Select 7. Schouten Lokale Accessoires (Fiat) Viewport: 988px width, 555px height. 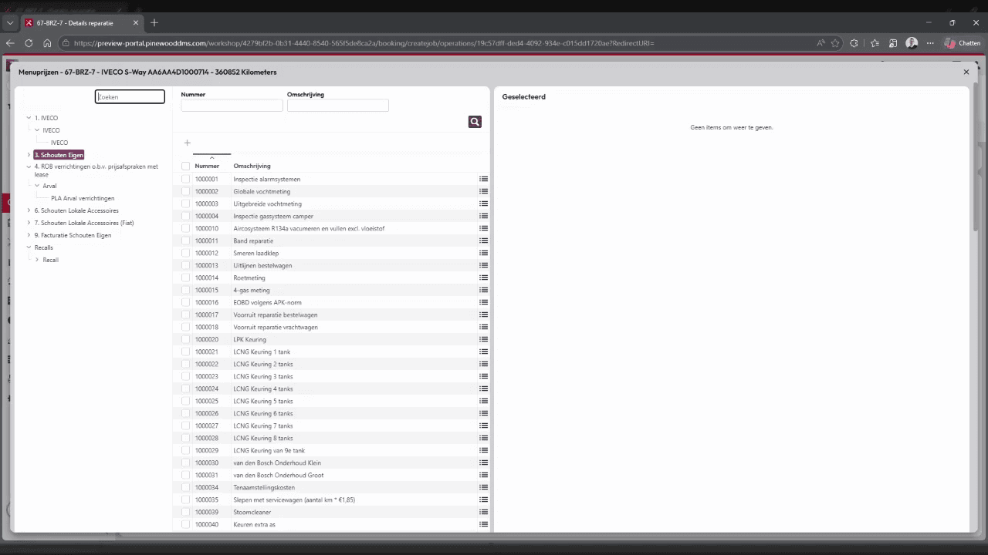point(84,223)
